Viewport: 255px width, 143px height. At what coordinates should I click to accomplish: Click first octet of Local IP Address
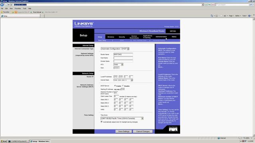coord(116,77)
